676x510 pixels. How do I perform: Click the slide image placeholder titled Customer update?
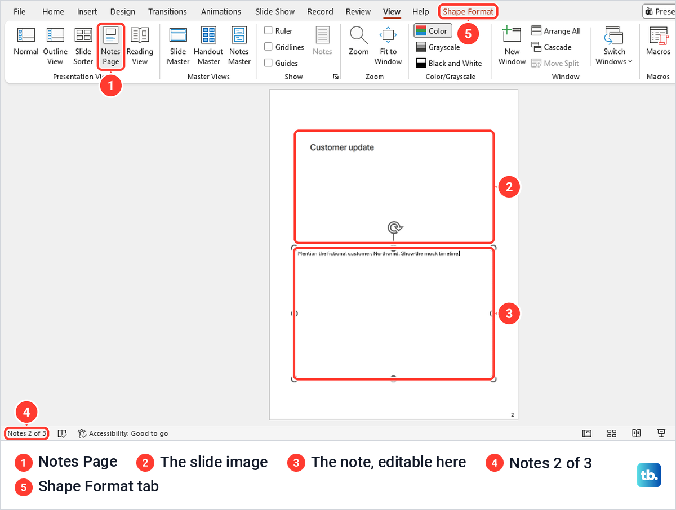click(x=394, y=187)
